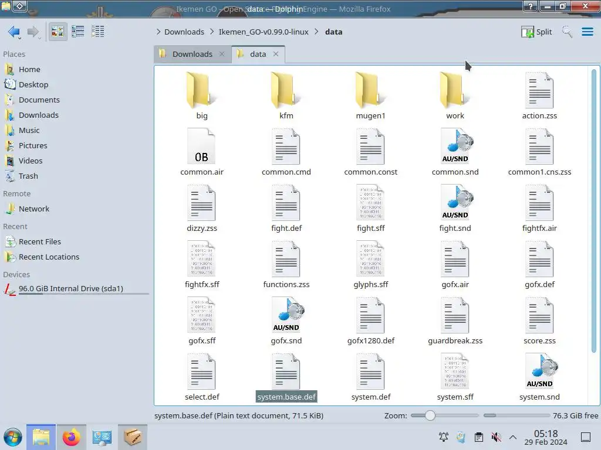This screenshot has width=601, height=450.
Task: Open the Start menu orb
Action: point(13,437)
